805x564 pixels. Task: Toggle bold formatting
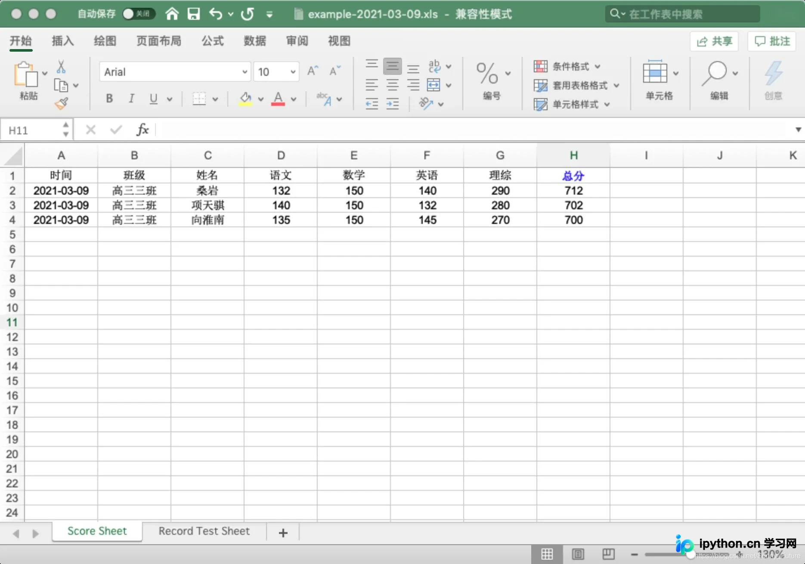click(109, 99)
